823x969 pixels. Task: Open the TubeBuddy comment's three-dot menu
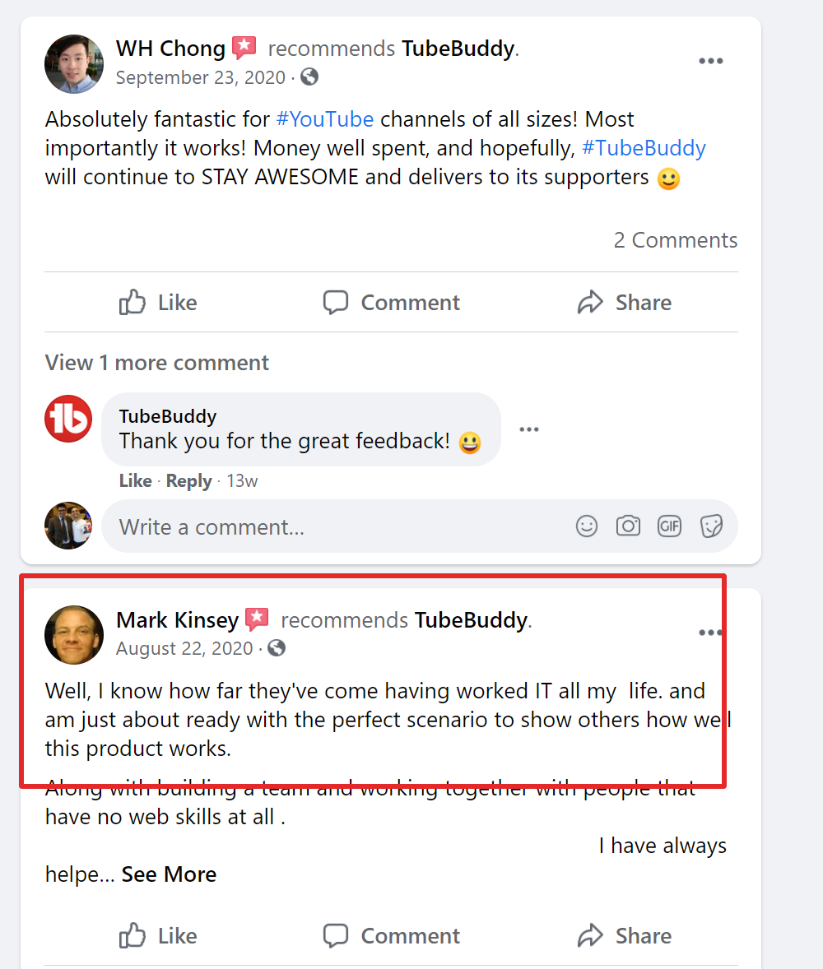click(x=529, y=429)
